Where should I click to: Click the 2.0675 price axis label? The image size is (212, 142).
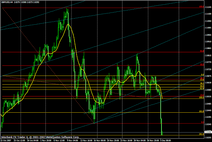coord(208,76)
